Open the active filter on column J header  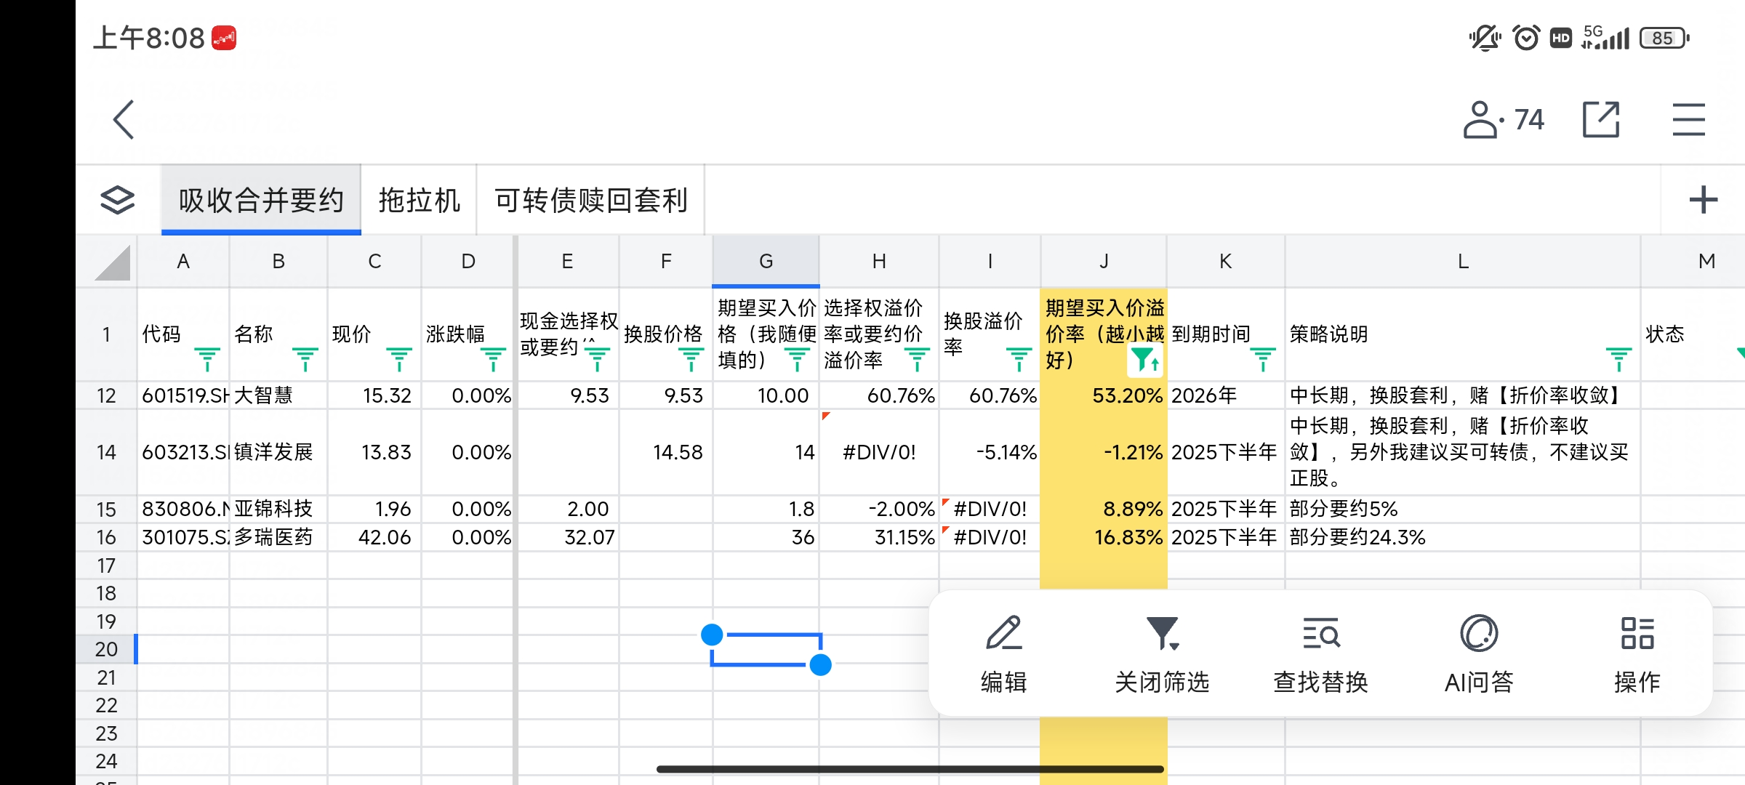[1144, 359]
